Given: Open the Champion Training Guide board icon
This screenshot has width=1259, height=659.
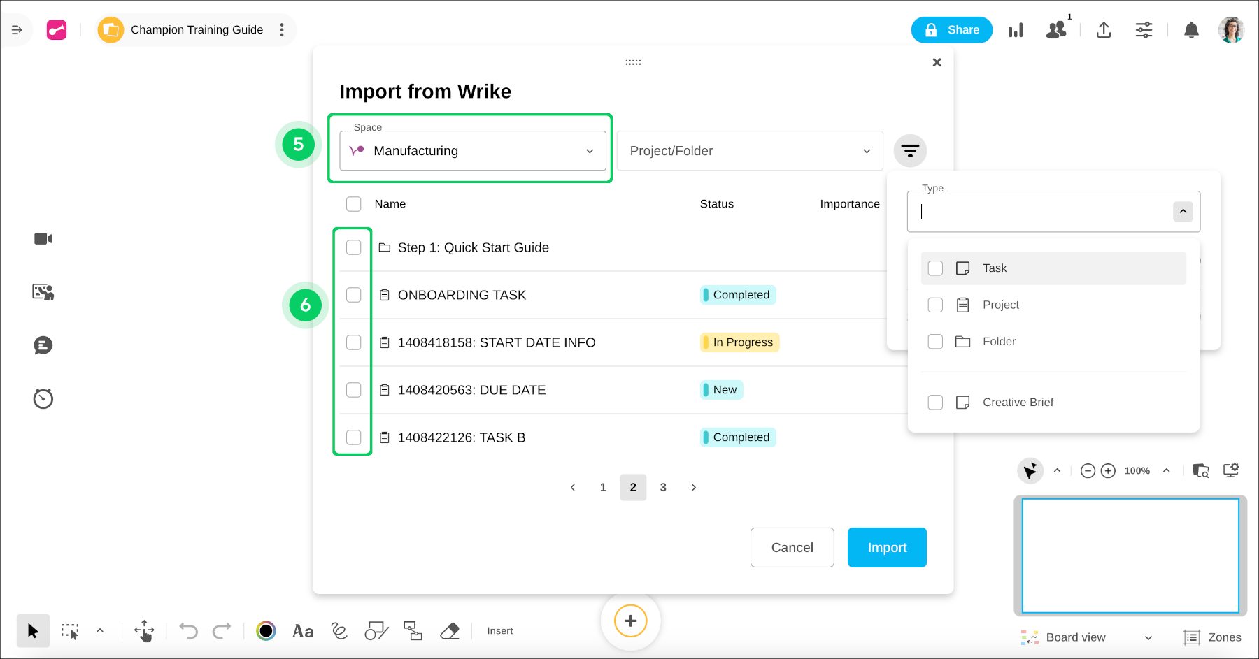Looking at the screenshot, I should (x=111, y=30).
